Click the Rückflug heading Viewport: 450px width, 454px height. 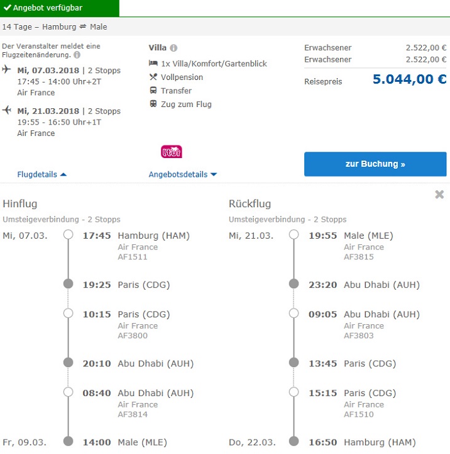coord(250,203)
